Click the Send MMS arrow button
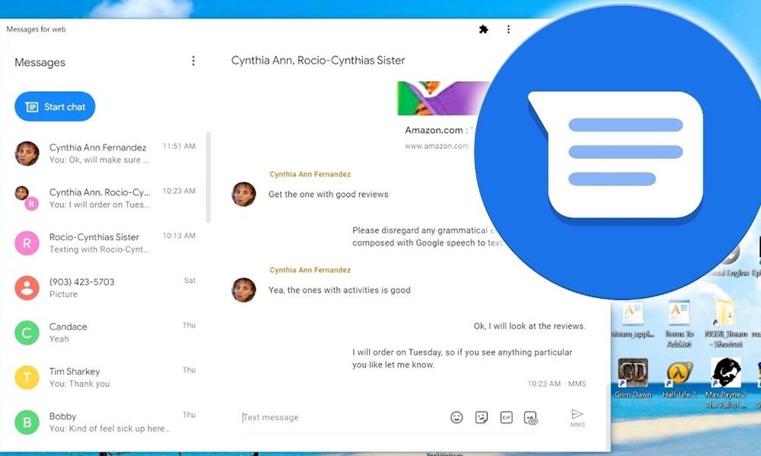 tap(577, 417)
